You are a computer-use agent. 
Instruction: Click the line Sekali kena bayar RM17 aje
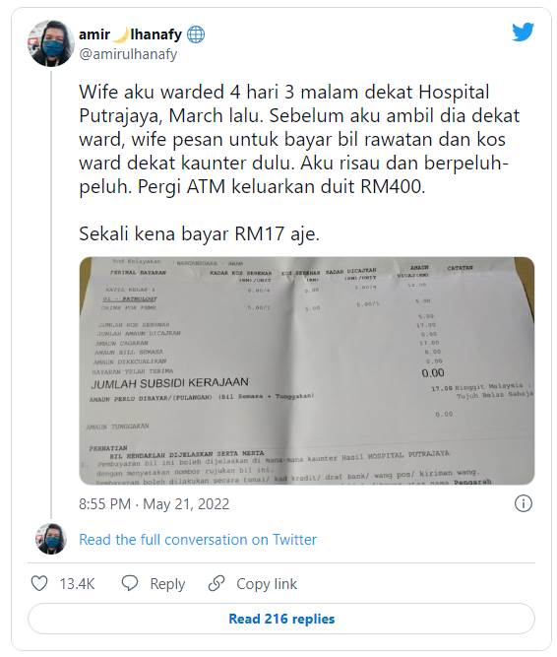[x=199, y=233]
